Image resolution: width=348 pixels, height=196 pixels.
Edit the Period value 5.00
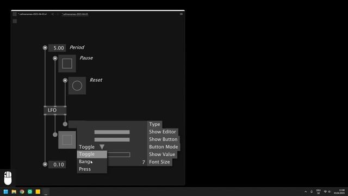57,48
